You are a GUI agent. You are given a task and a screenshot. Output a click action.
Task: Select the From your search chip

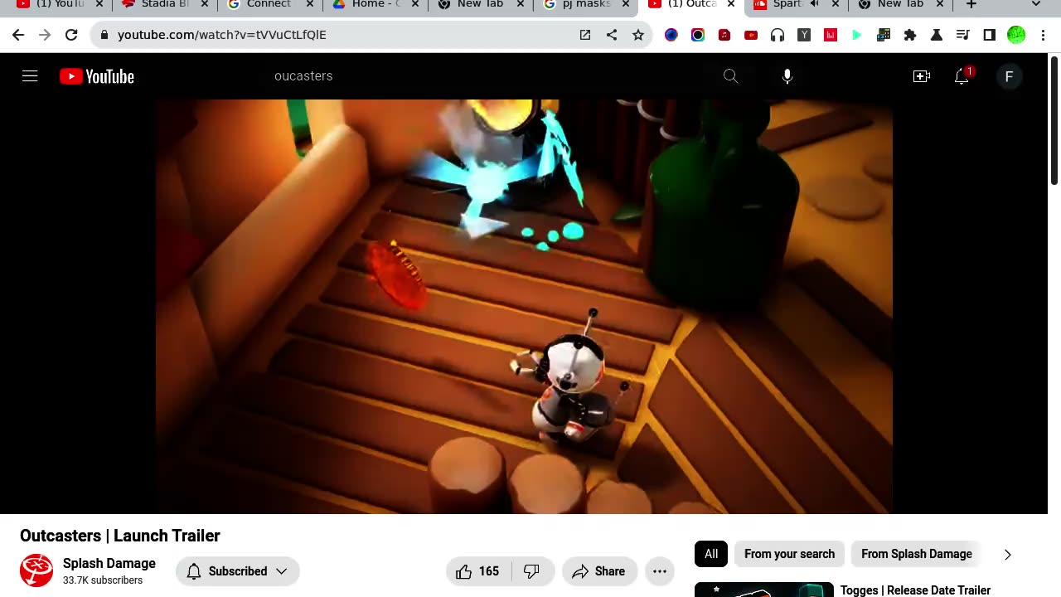(x=789, y=554)
